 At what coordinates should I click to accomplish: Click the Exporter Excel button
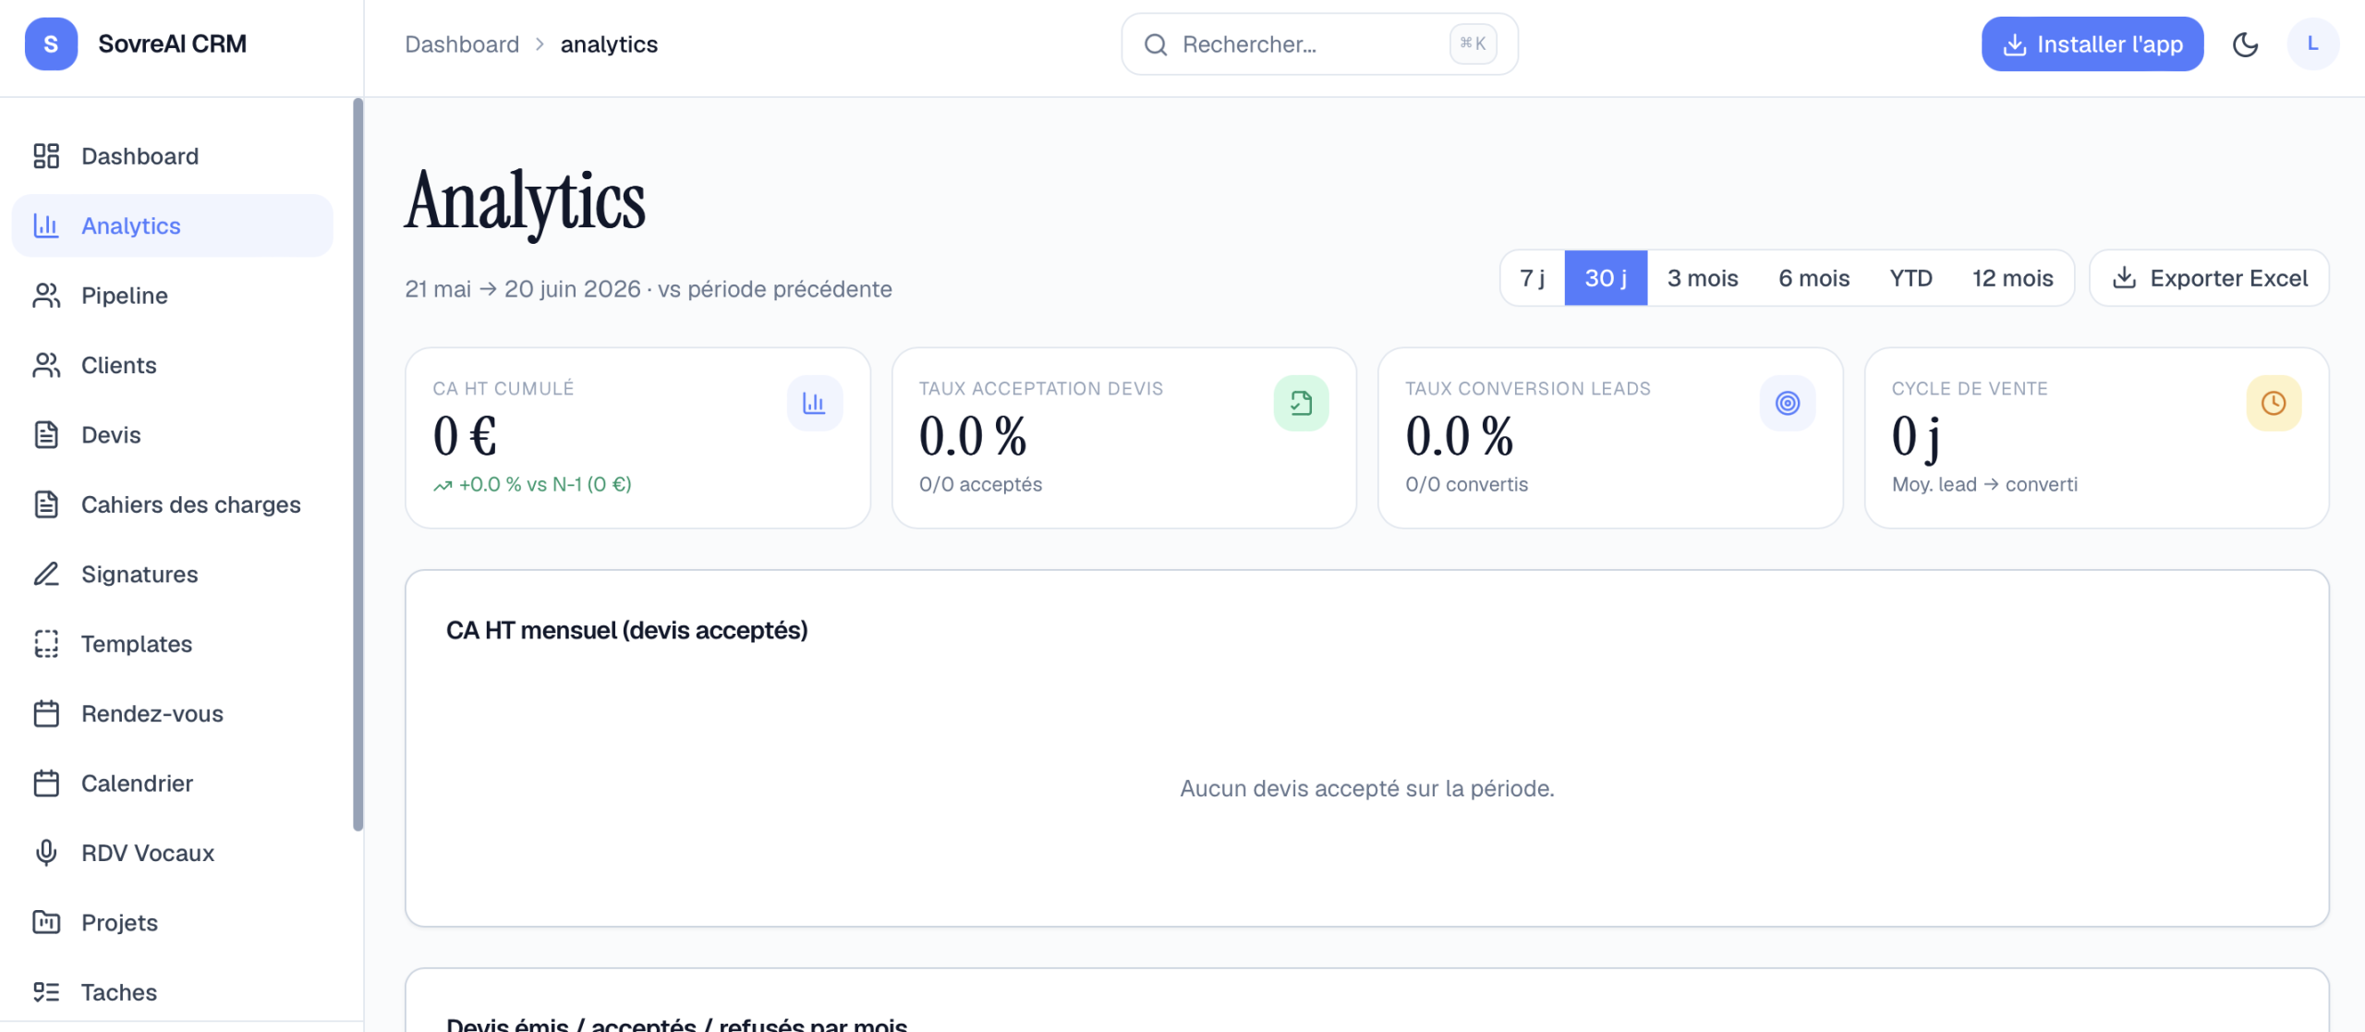[2209, 278]
